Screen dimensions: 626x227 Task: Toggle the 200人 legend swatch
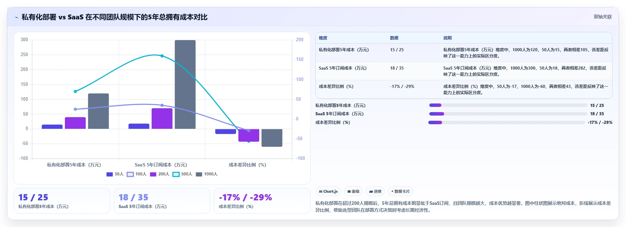(x=153, y=174)
